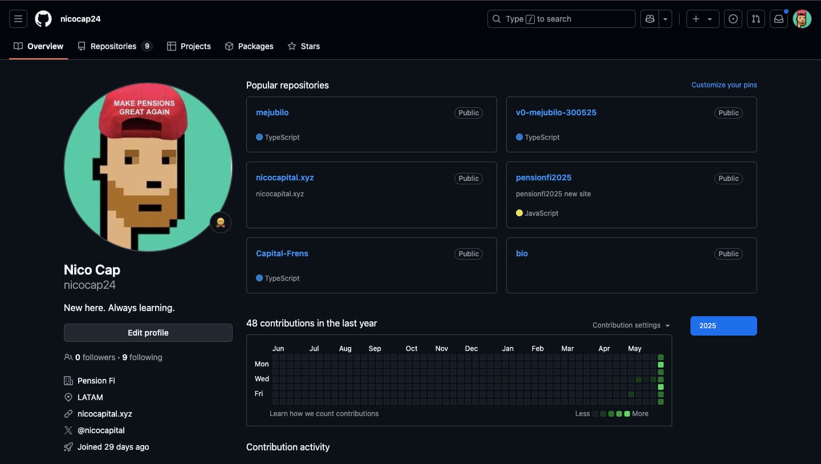
Task: Click the search input field
Action: pyautogui.click(x=562, y=19)
